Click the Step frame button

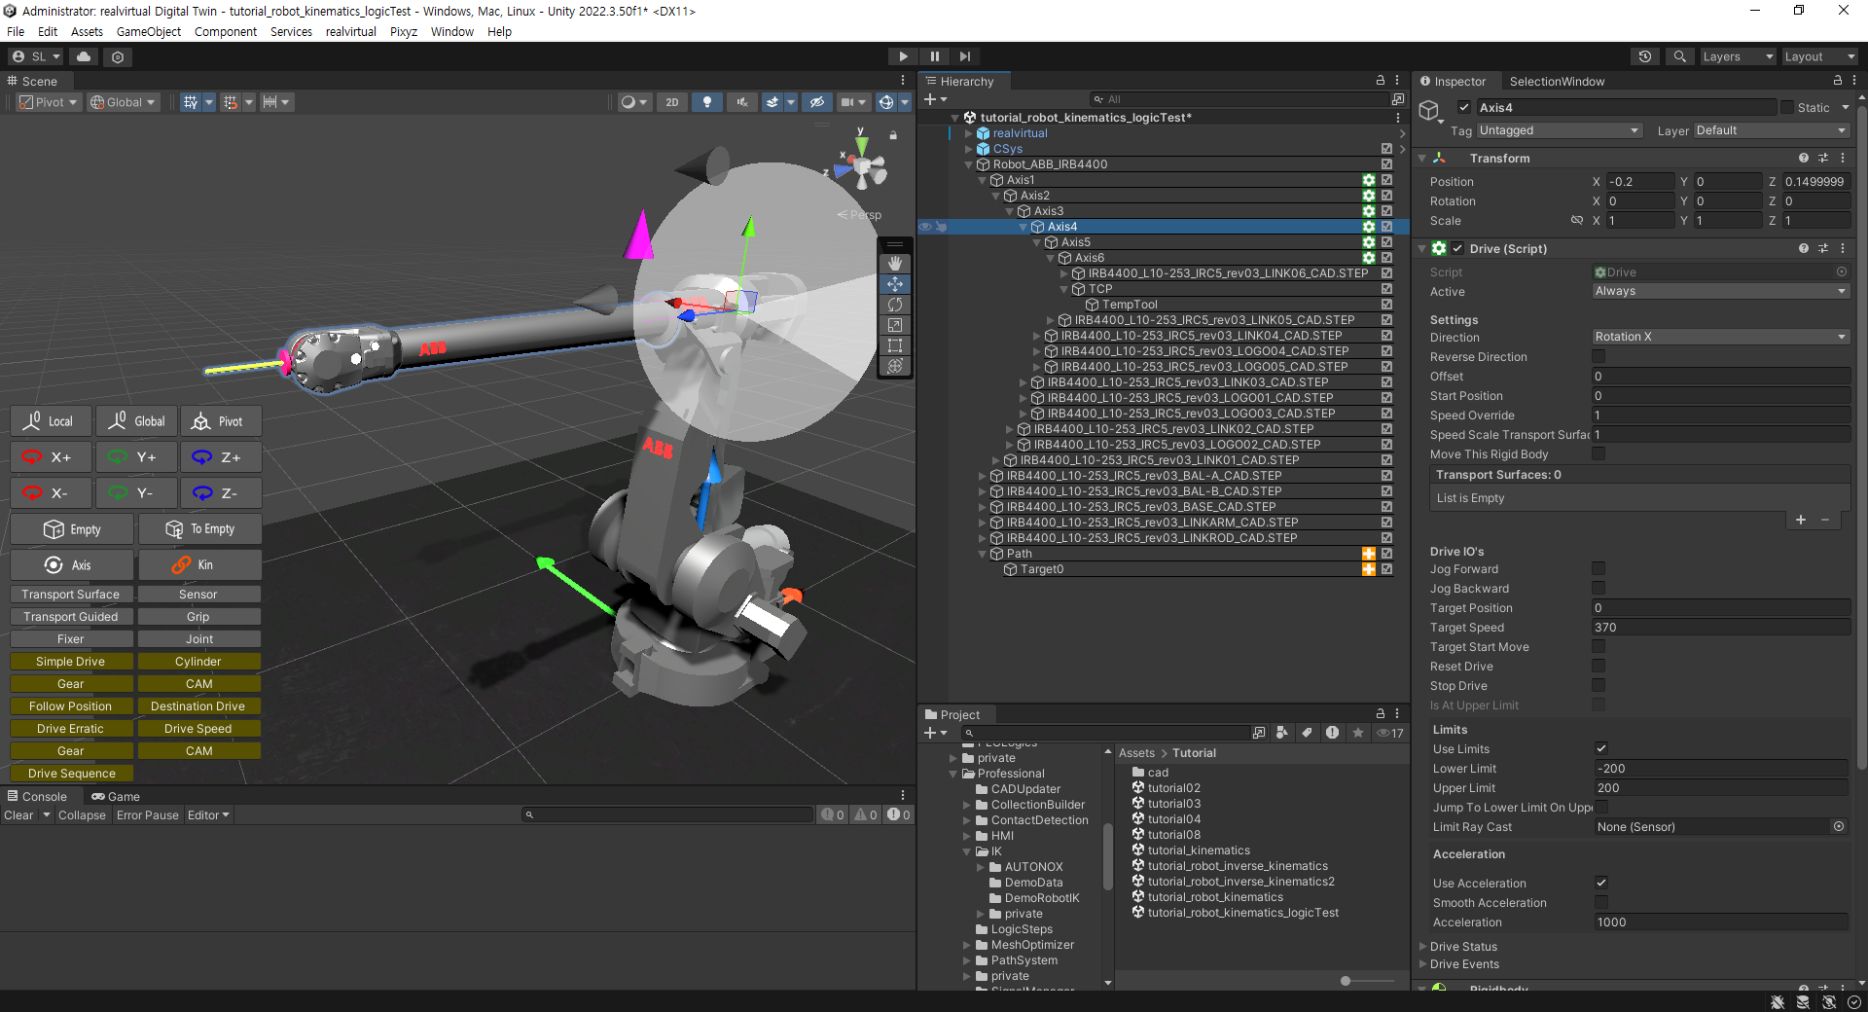(x=965, y=56)
